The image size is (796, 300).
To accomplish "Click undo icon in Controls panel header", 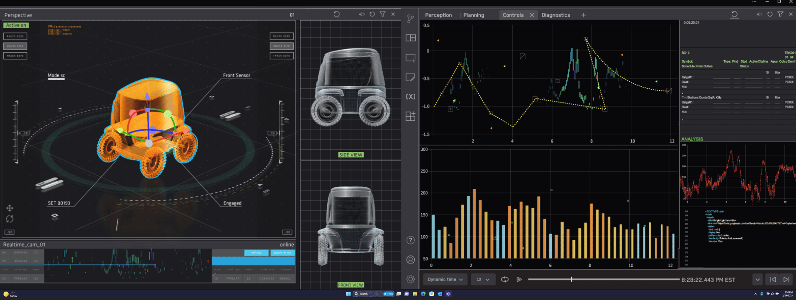I will [x=734, y=14].
